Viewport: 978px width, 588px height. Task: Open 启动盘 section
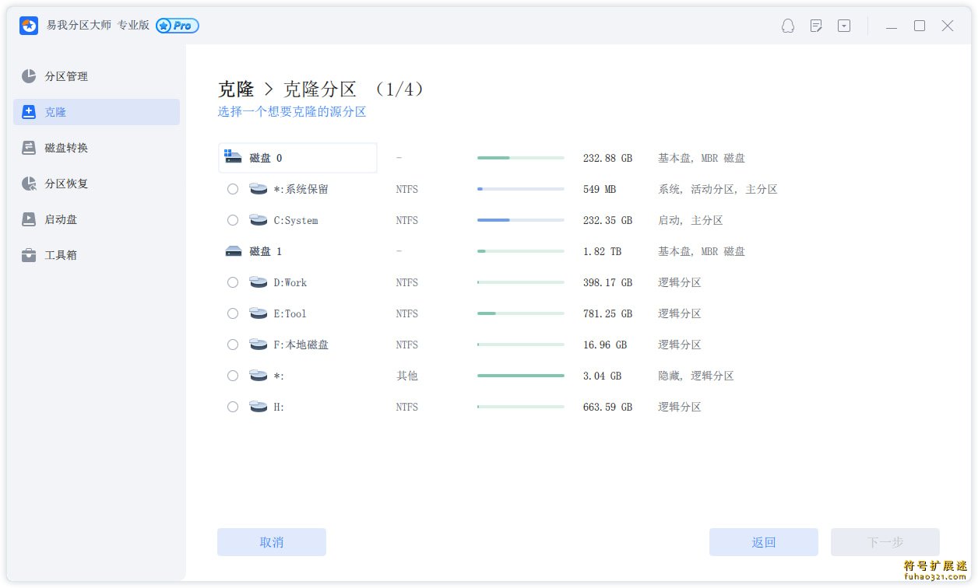click(x=97, y=219)
